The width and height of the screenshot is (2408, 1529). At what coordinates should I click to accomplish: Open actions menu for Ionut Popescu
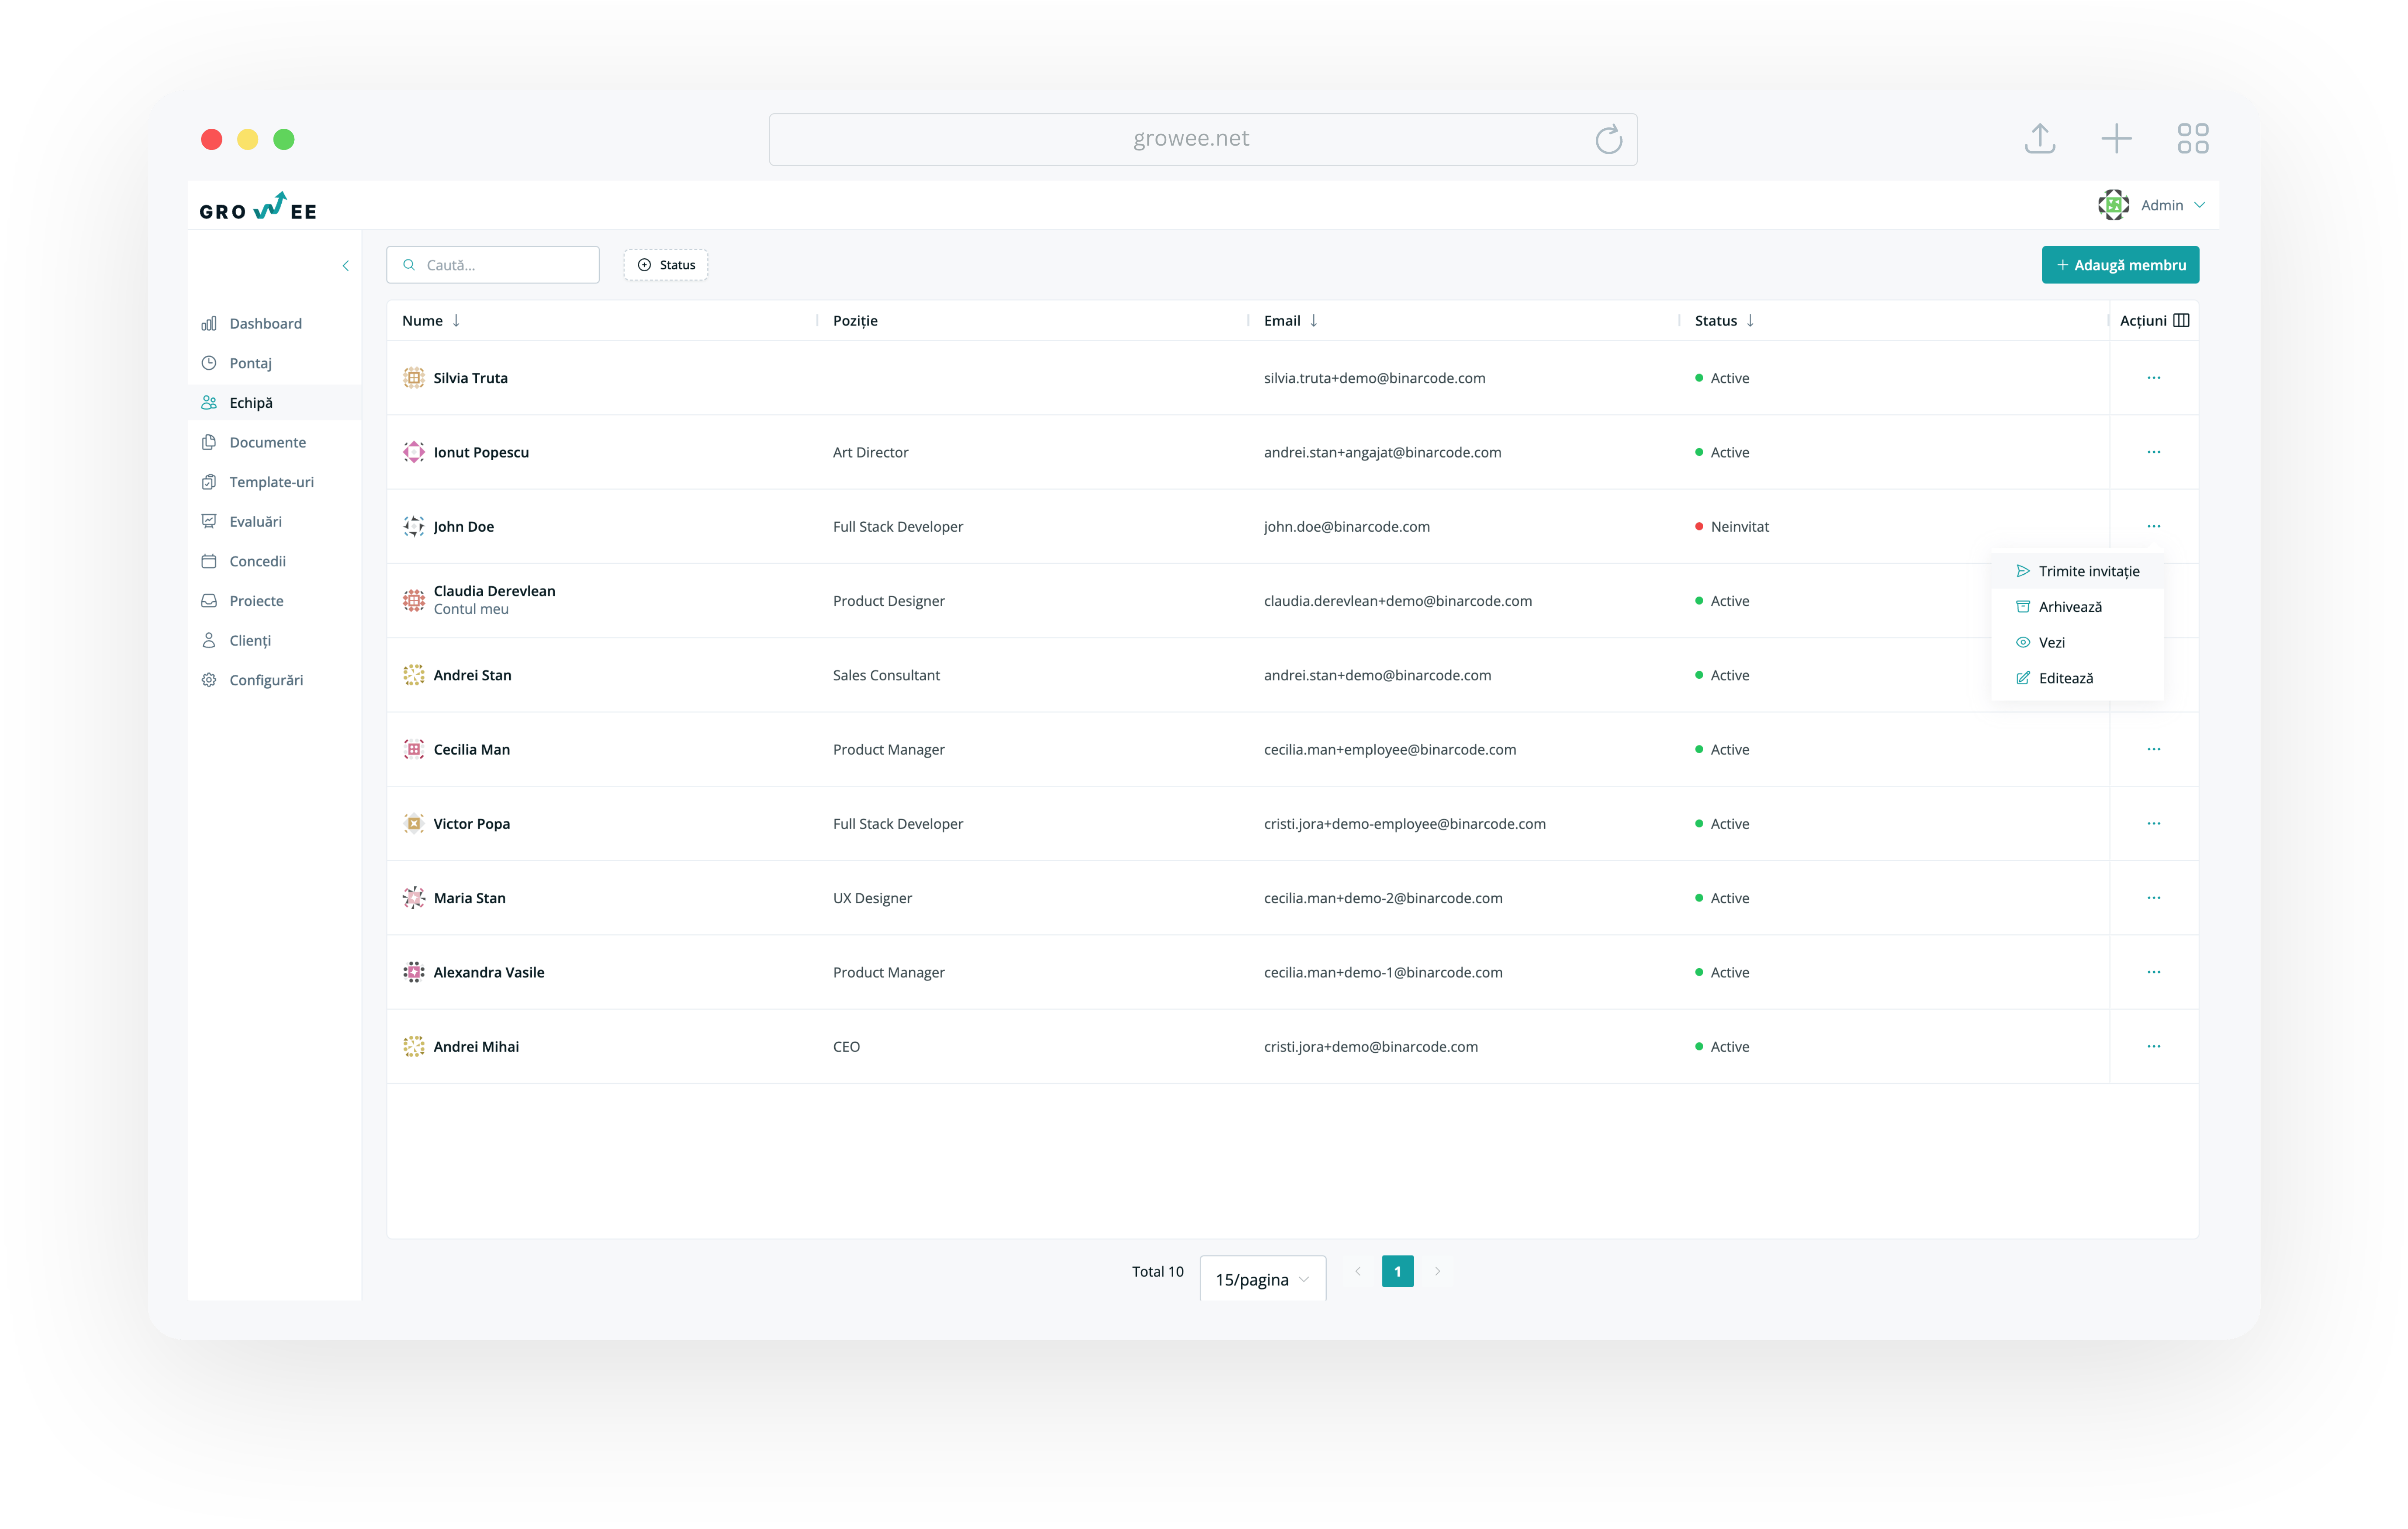coord(2153,452)
